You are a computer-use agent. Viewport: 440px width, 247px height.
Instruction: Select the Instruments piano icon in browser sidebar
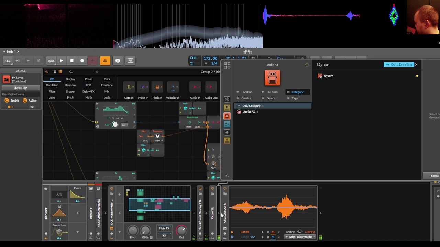(x=227, y=107)
